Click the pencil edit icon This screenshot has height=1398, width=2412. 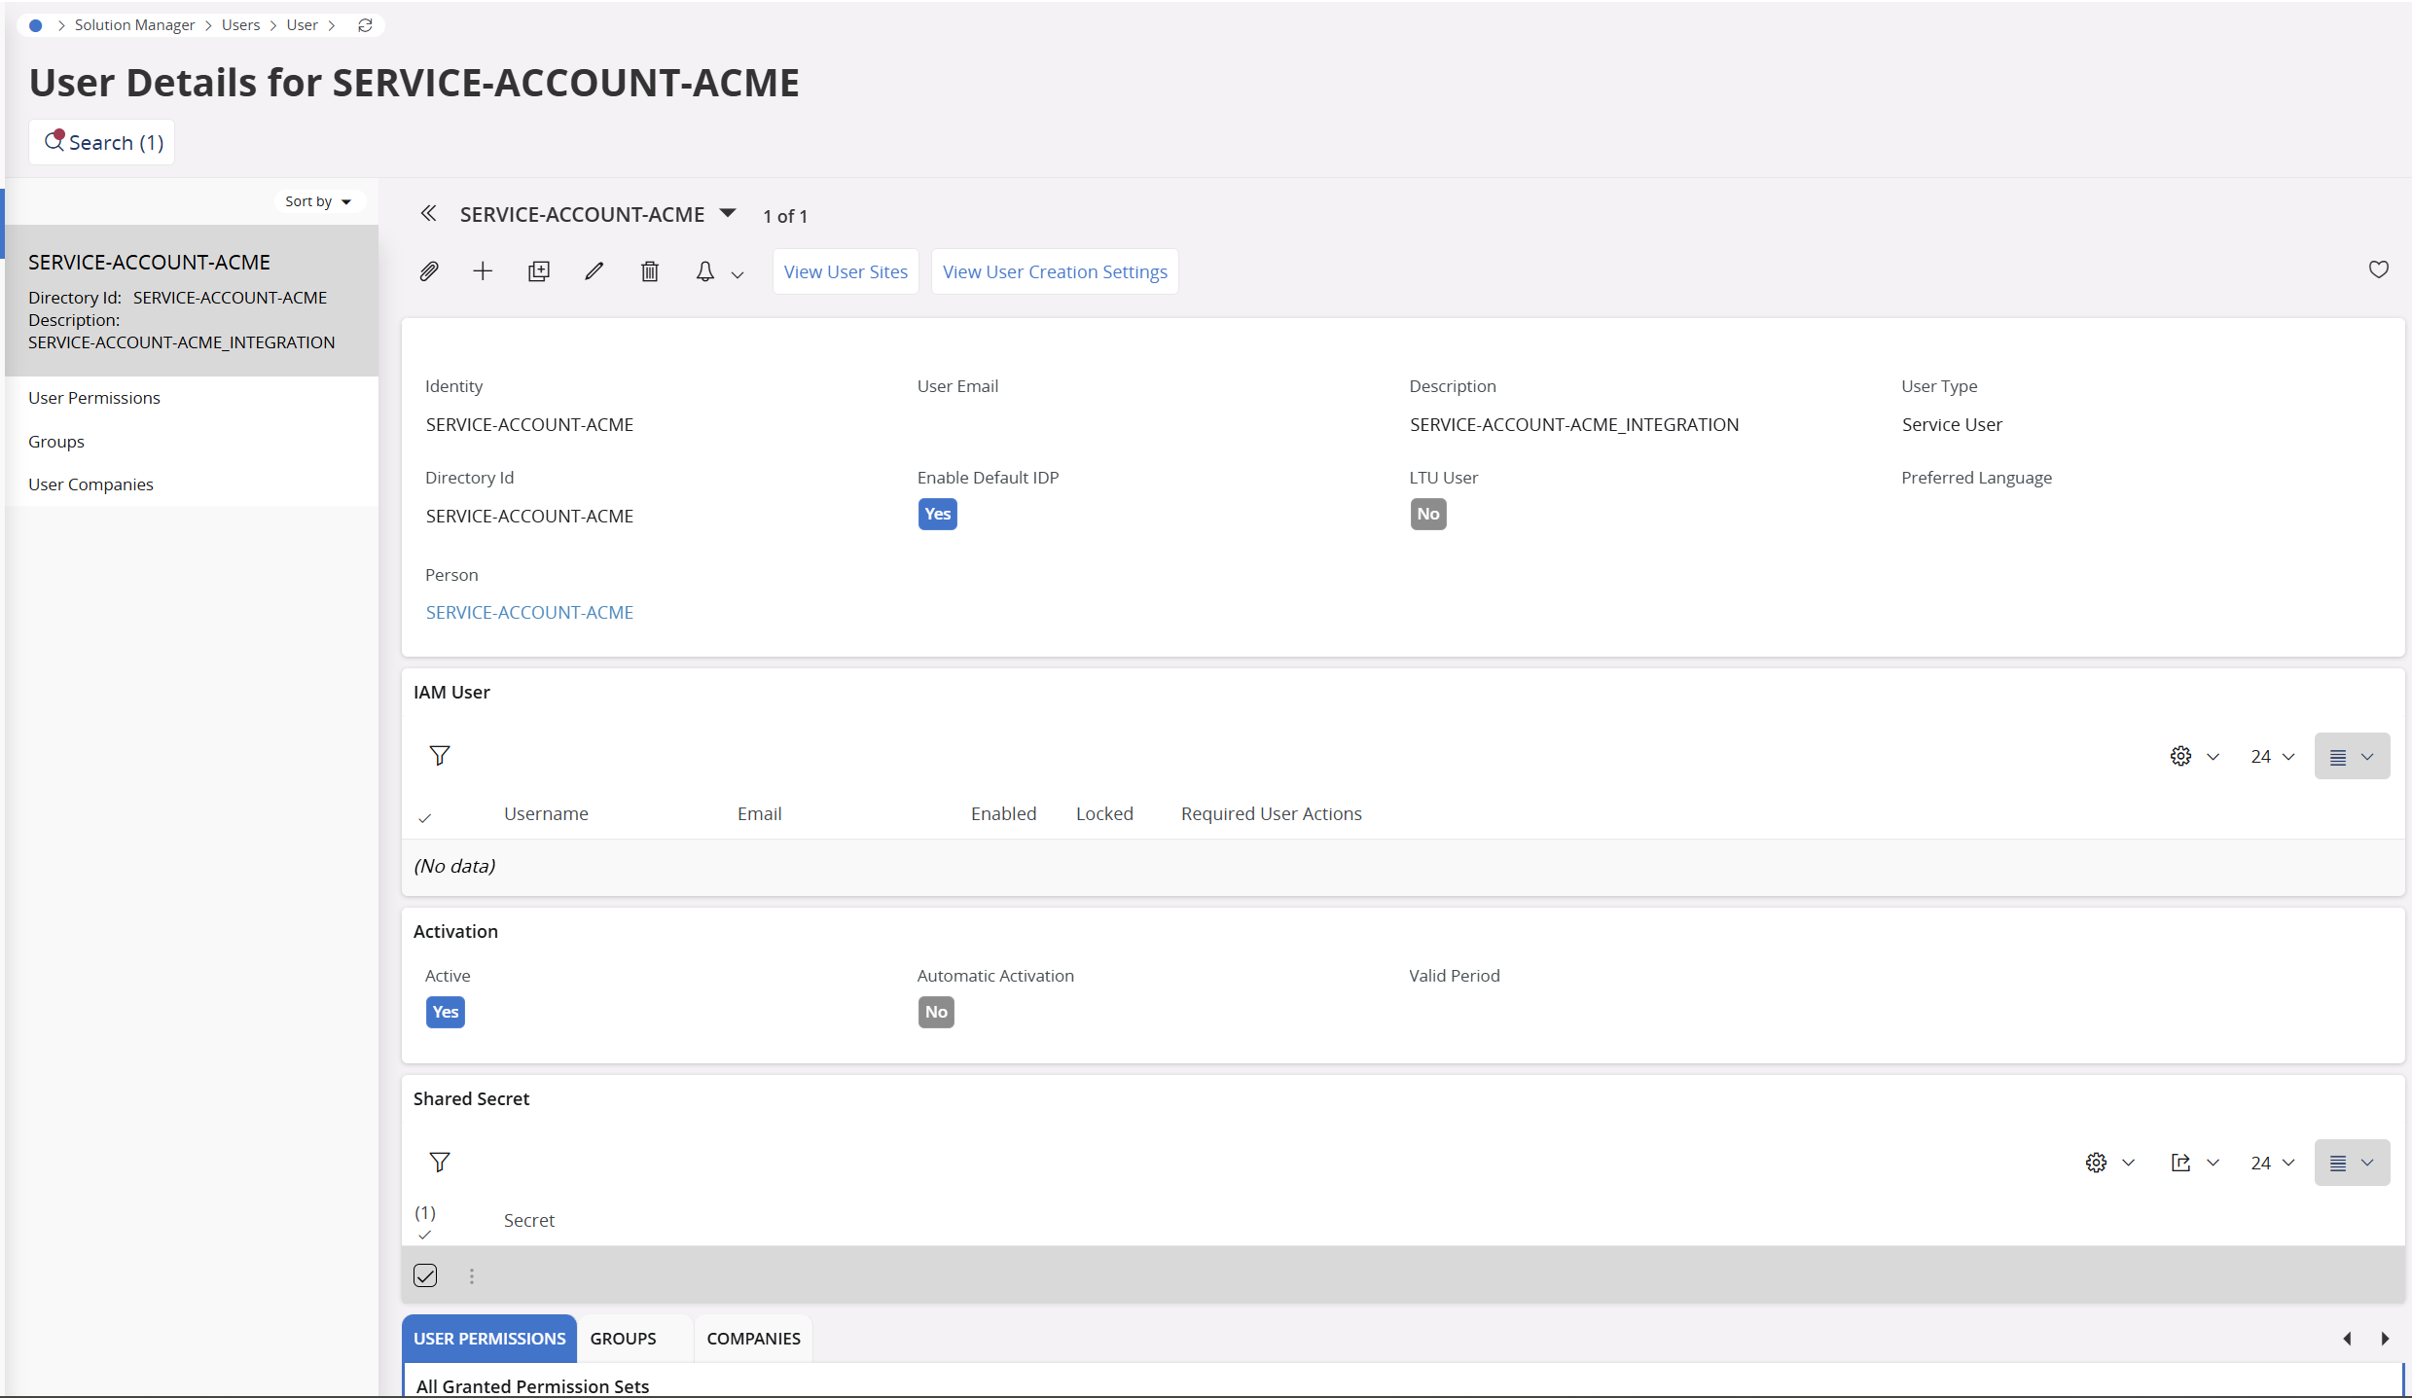pyautogui.click(x=594, y=271)
